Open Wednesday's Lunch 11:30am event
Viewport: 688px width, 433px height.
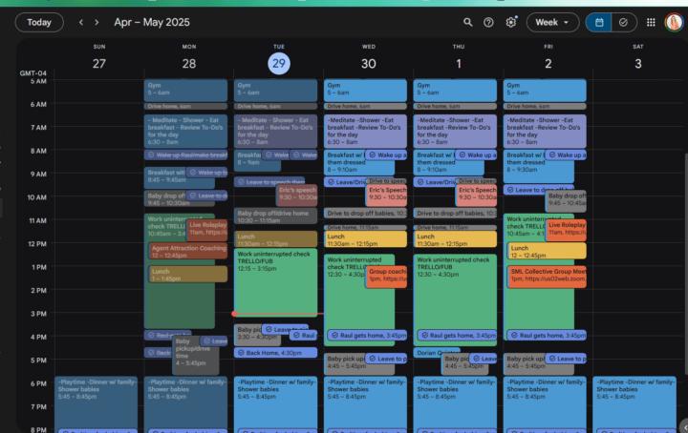pyautogui.click(x=365, y=239)
